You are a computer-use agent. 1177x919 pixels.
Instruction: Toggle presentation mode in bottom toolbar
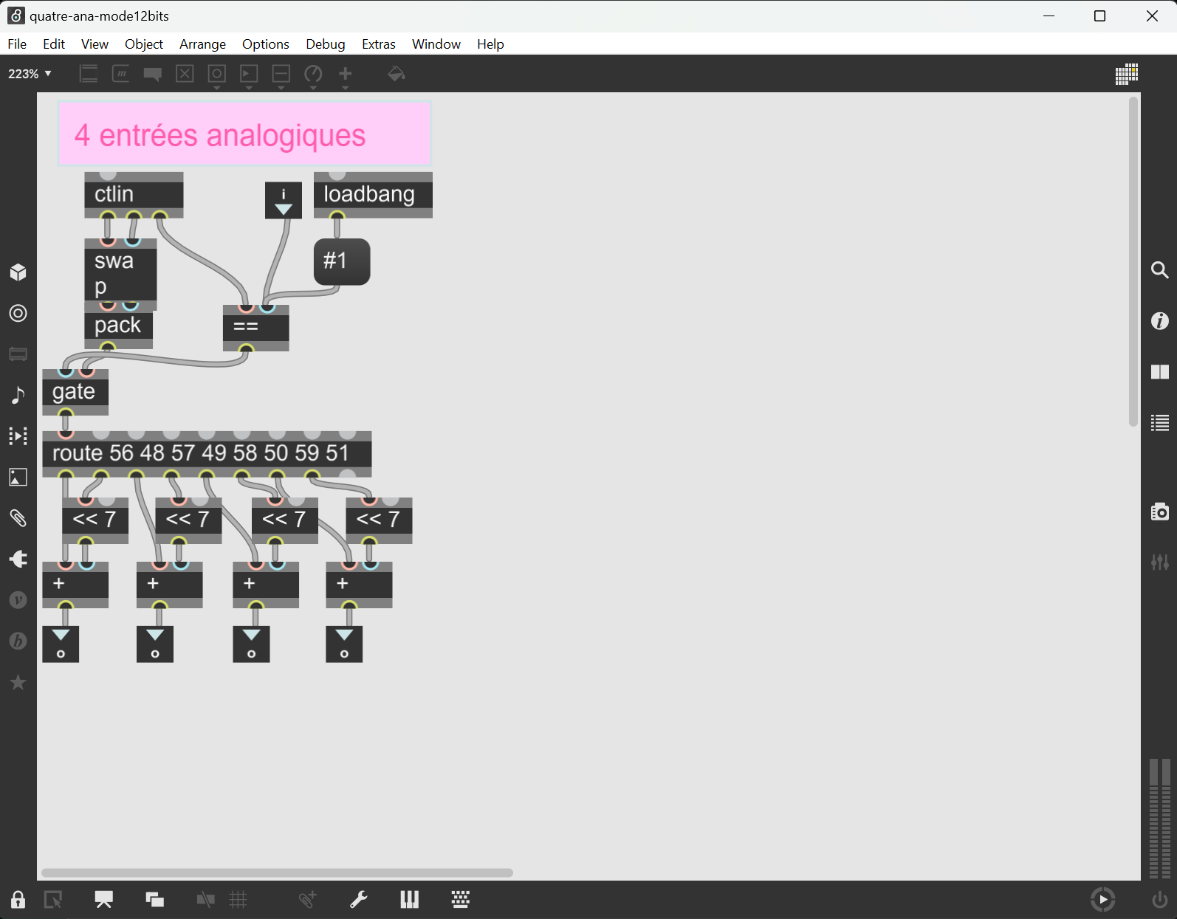(103, 900)
